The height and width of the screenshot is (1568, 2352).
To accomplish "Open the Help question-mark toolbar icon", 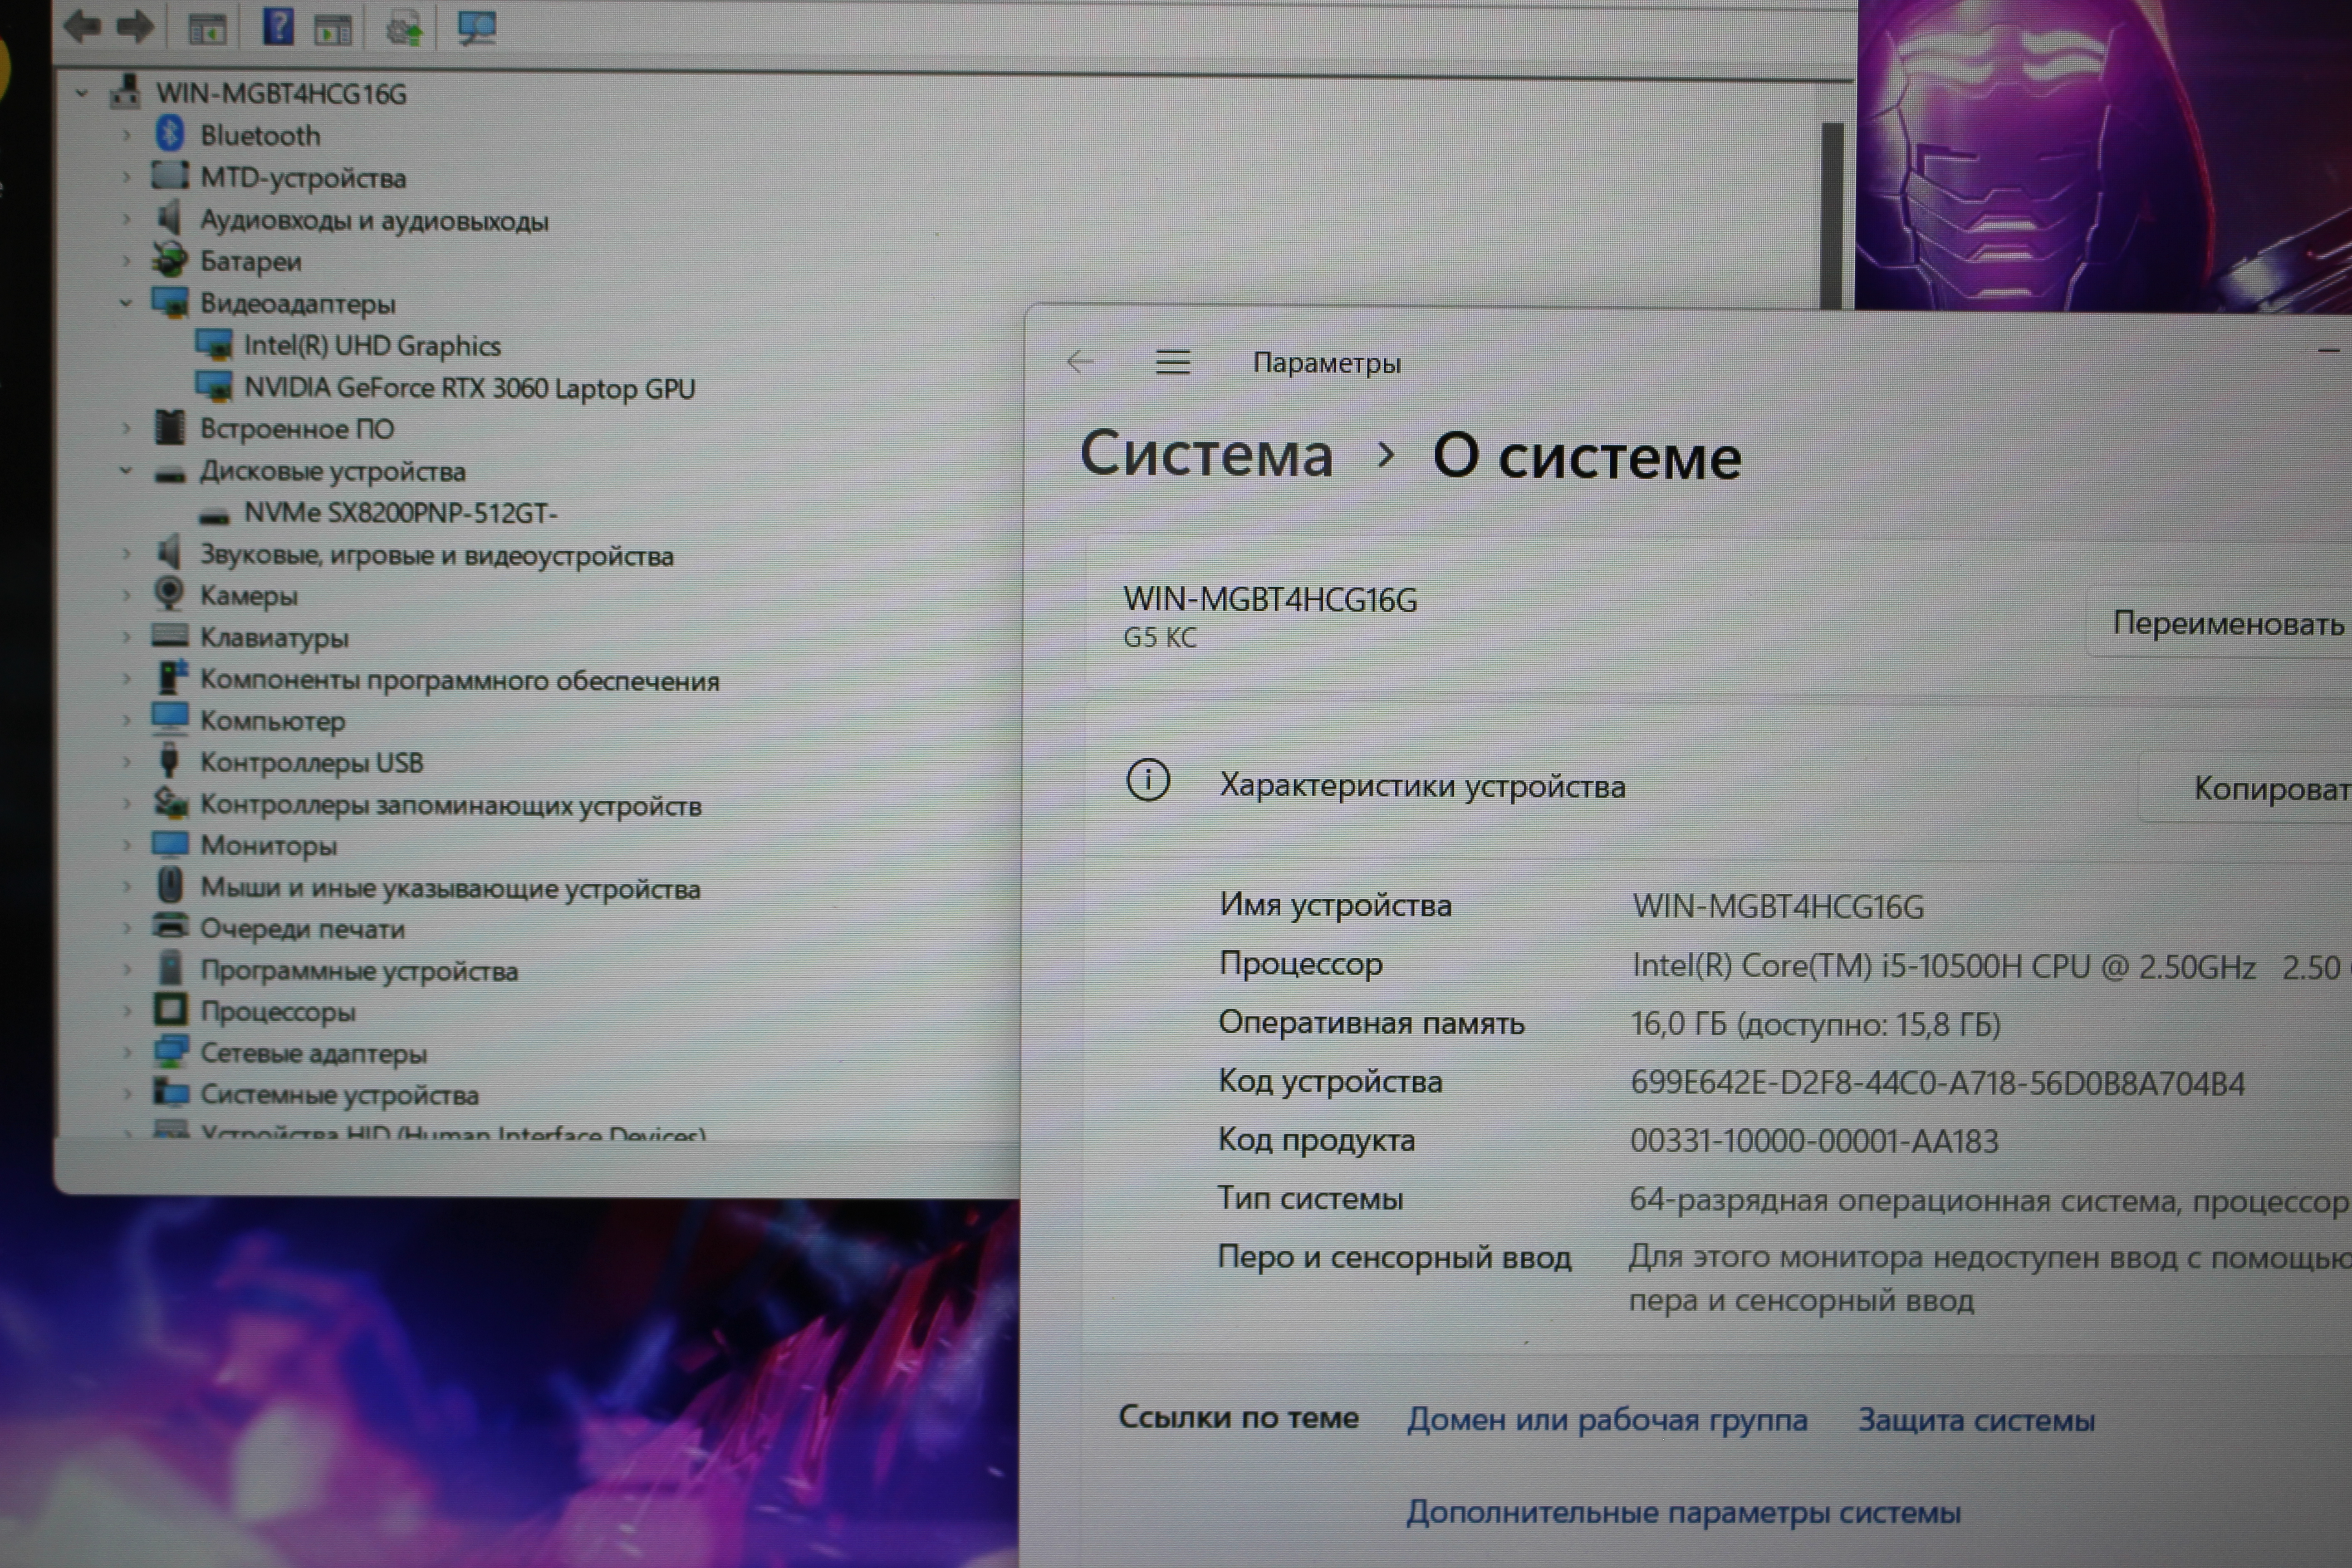I will [277, 26].
